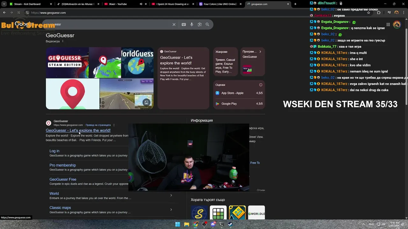Open the Log in sitelink
This screenshot has width=408, height=229.
(x=55, y=151)
